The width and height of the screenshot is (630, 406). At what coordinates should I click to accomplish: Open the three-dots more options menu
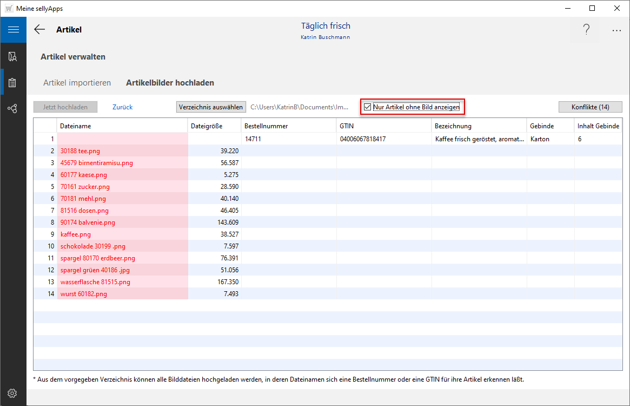616,31
